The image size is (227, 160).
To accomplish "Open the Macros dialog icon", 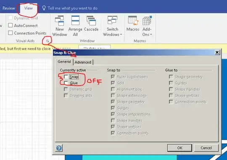I will click(x=133, y=21).
